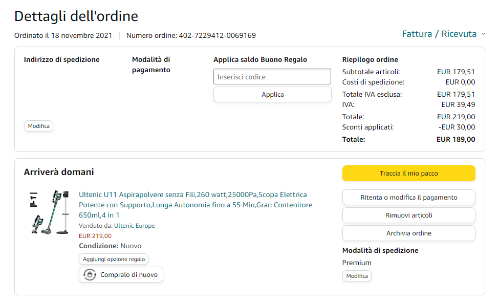This screenshot has width=499, height=303.
Task: Click the Arriverà domani delivery heading
Action: pos(59,172)
